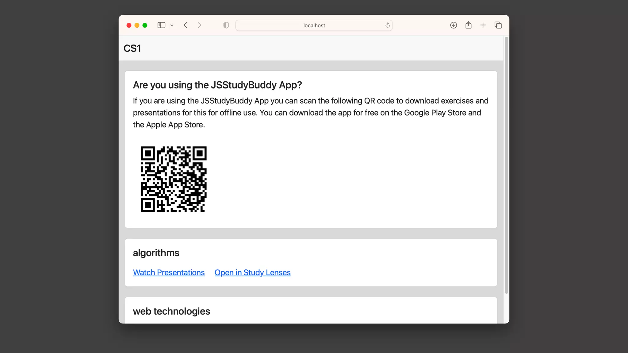Image resolution: width=628 pixels, height=353 pixels.
Task: Click the page vertical scrollbar
Action: click(x=506, y=165)
